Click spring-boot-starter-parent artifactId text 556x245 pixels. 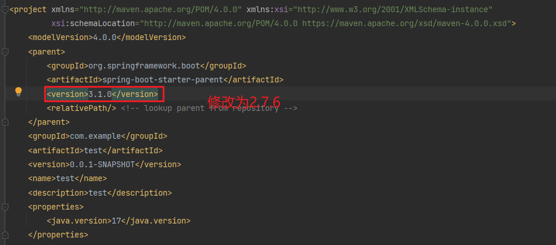tap(163, 80)
